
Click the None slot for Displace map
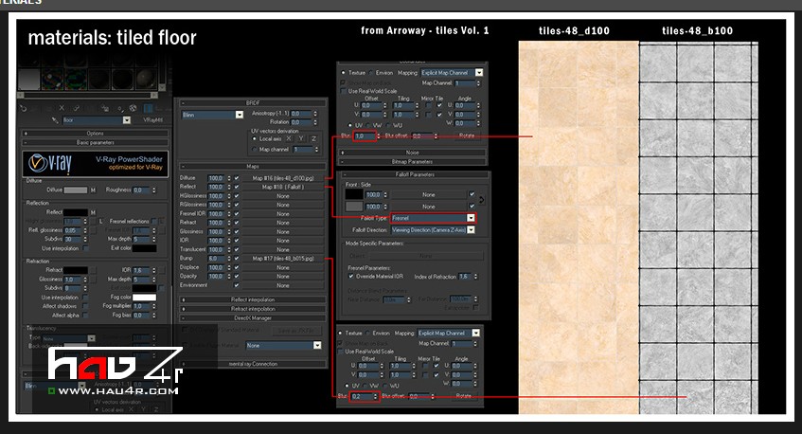[x=283, y=267]
